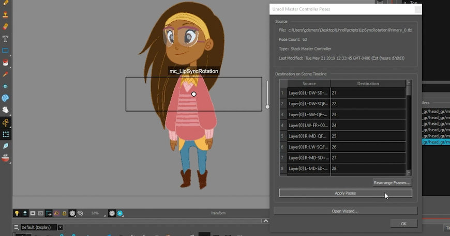Toggle the light bulb icon in the camera toolbar

(x=17, y=213)
